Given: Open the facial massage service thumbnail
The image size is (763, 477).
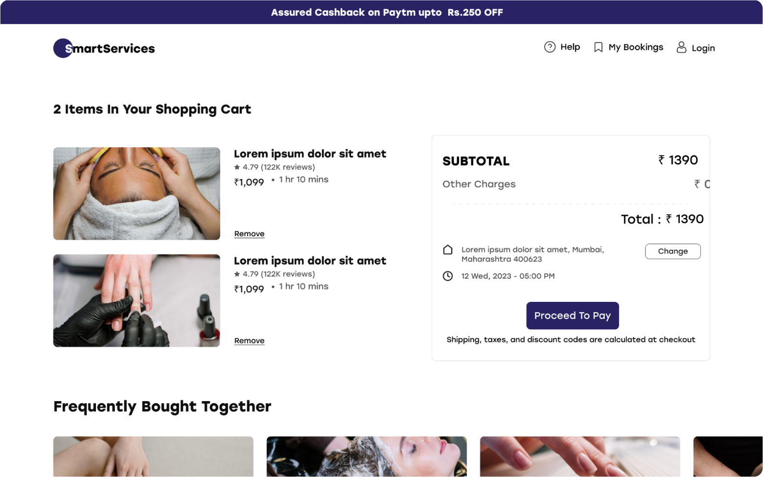Looking at the screenshot, I should click(x=137, y=194).
